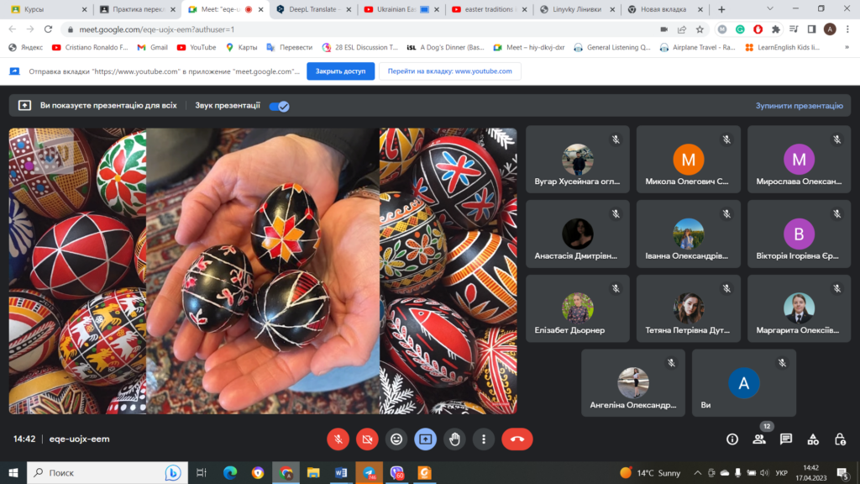The image size is (860, 484).
Task: Open the chat messages panel
Action: [786, 439]
